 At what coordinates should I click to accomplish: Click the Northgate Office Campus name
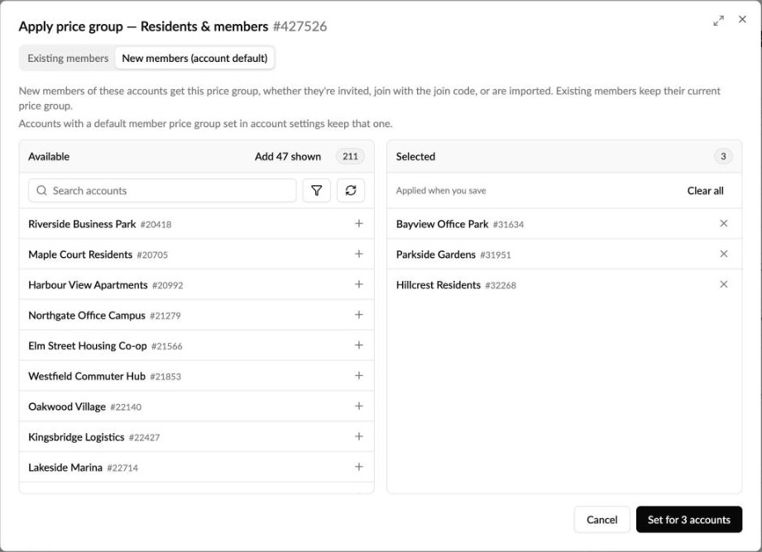click(x=87, y=316)
